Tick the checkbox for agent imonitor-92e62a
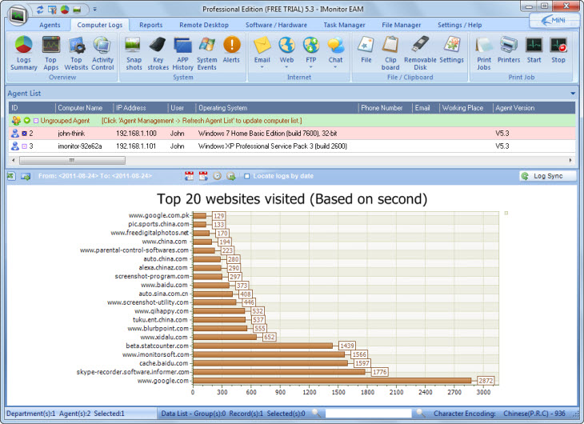Image resolution: width=584 pixels, height=424 pixels. [x=25, y=146]
